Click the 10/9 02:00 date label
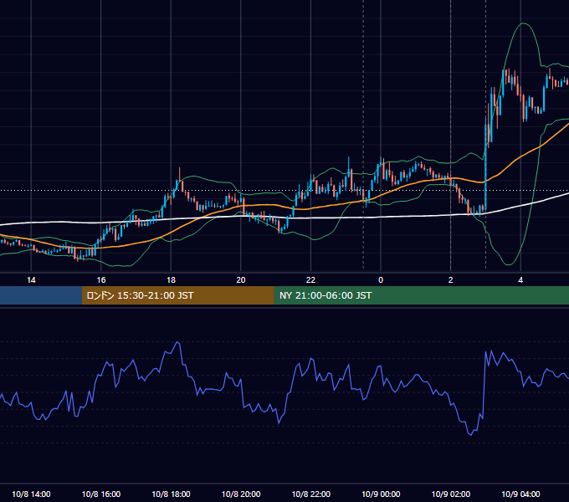Image resolution: width=569 pixels, height=502 pixels. click(451, 494)
